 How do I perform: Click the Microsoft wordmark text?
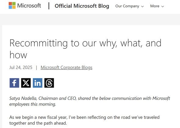point(29,5)
